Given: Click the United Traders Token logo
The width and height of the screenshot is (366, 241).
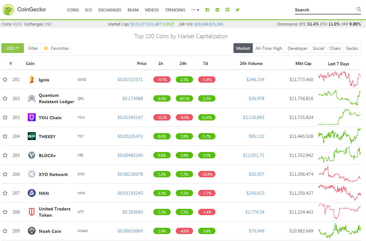Looking at the screenshot, I should pyautogui.click(x=32, y=212).
